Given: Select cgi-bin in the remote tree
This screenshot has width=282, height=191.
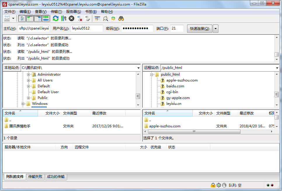Looking at the screenshot, I should tap(172, 92).
